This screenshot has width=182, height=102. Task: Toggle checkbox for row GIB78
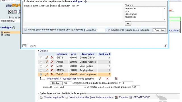pos(41,58)
